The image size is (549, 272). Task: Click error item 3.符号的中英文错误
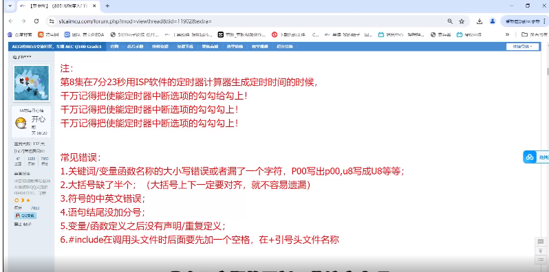pos(103,199)
